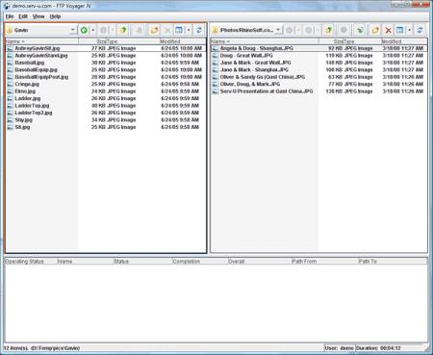Screen dimensions: 433x355
Task: Open the Edit menu
Action: [x=23, y=16]
